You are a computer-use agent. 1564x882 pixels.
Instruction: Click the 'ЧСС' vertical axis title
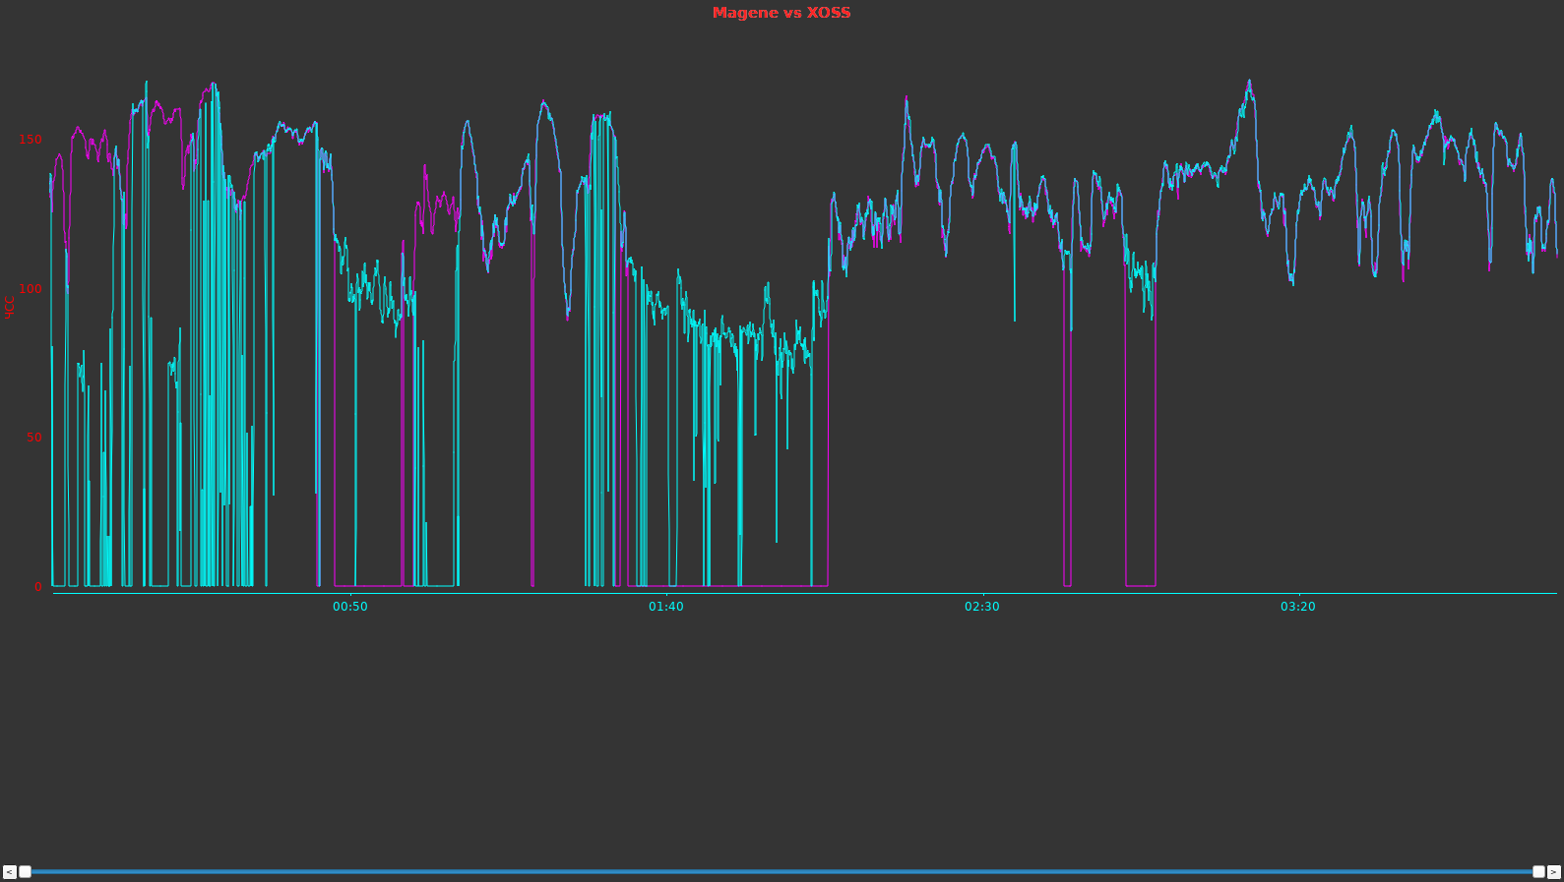(10, 307)
